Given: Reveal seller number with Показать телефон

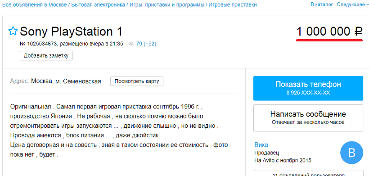Looking at the screenshot, I should pos(308,88).
